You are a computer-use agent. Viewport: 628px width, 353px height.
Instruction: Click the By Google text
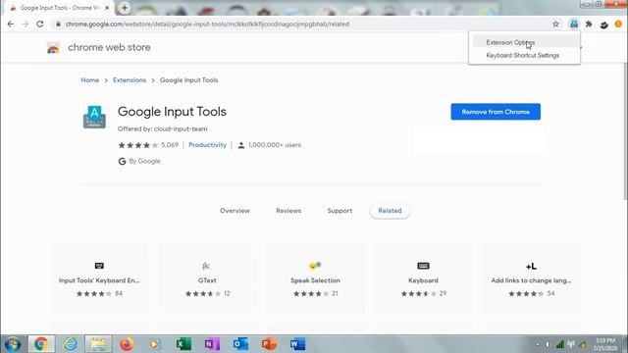(144, 161)
